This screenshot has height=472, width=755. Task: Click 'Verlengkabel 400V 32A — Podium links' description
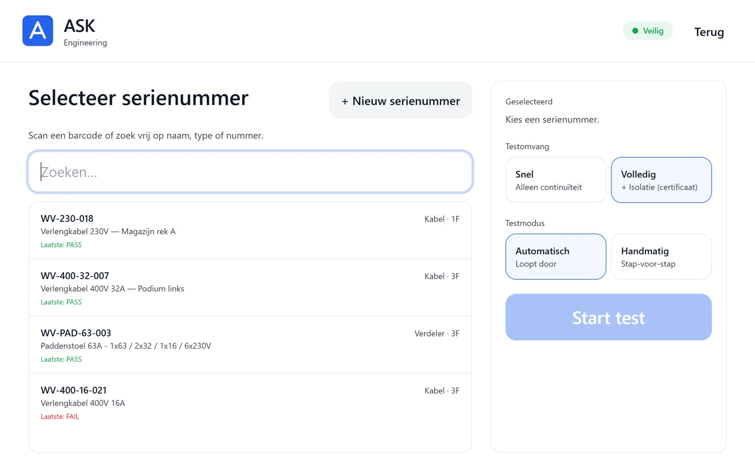coord(112,288)
